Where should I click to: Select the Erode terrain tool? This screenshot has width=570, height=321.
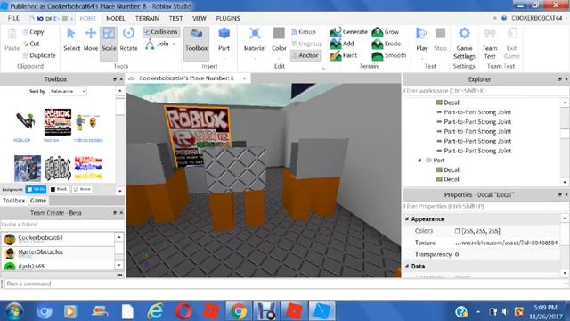pyautogui.click(x=386, y=44)
